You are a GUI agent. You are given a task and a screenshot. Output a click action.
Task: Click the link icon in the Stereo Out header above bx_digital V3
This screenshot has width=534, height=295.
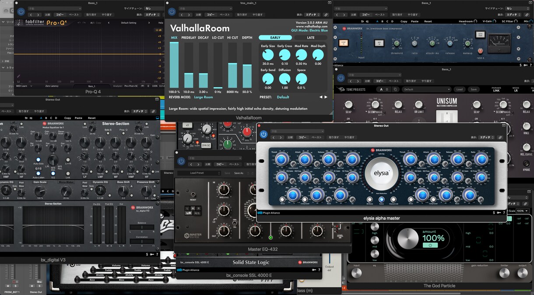(153, 111)
